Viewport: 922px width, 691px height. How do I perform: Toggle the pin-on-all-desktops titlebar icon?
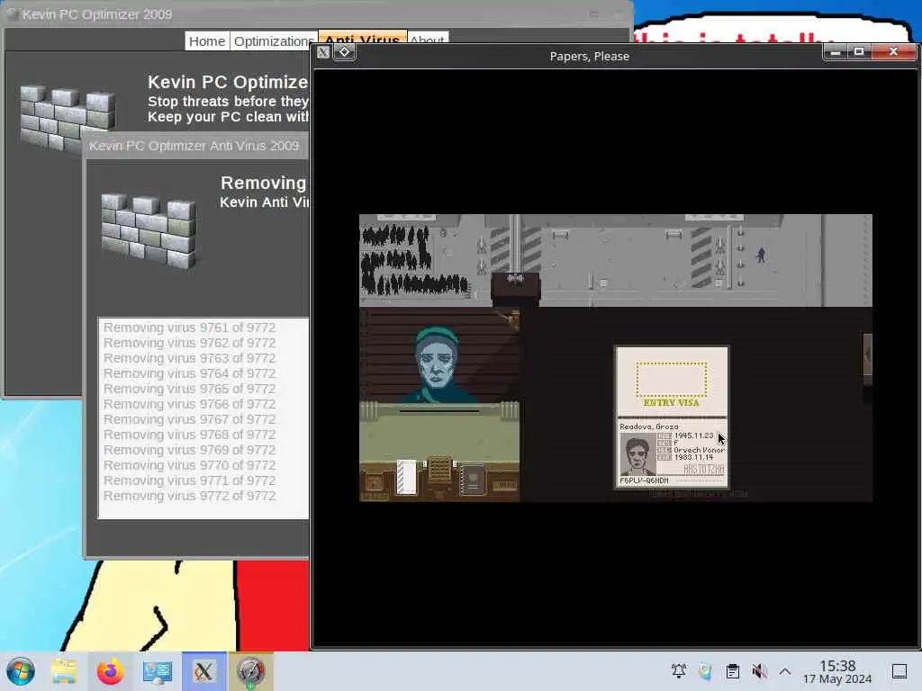click(x=345, y=51)
